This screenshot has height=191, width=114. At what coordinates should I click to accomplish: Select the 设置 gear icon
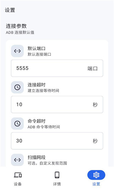click(x=96, y=175)
